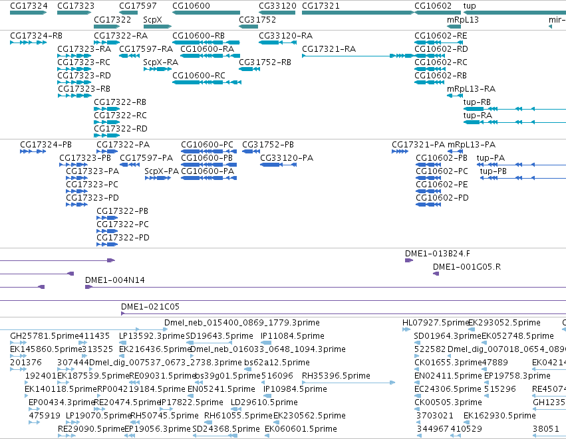Select the CG10600-RC transcript label

tap(199, 76)
